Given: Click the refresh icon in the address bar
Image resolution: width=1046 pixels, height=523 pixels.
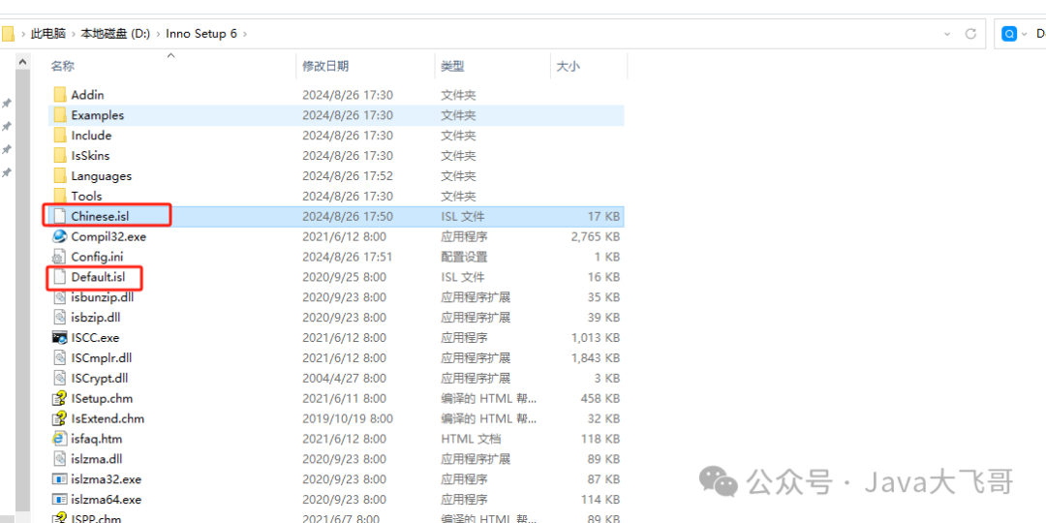Looking at the screenshot, I should (970, 33).
